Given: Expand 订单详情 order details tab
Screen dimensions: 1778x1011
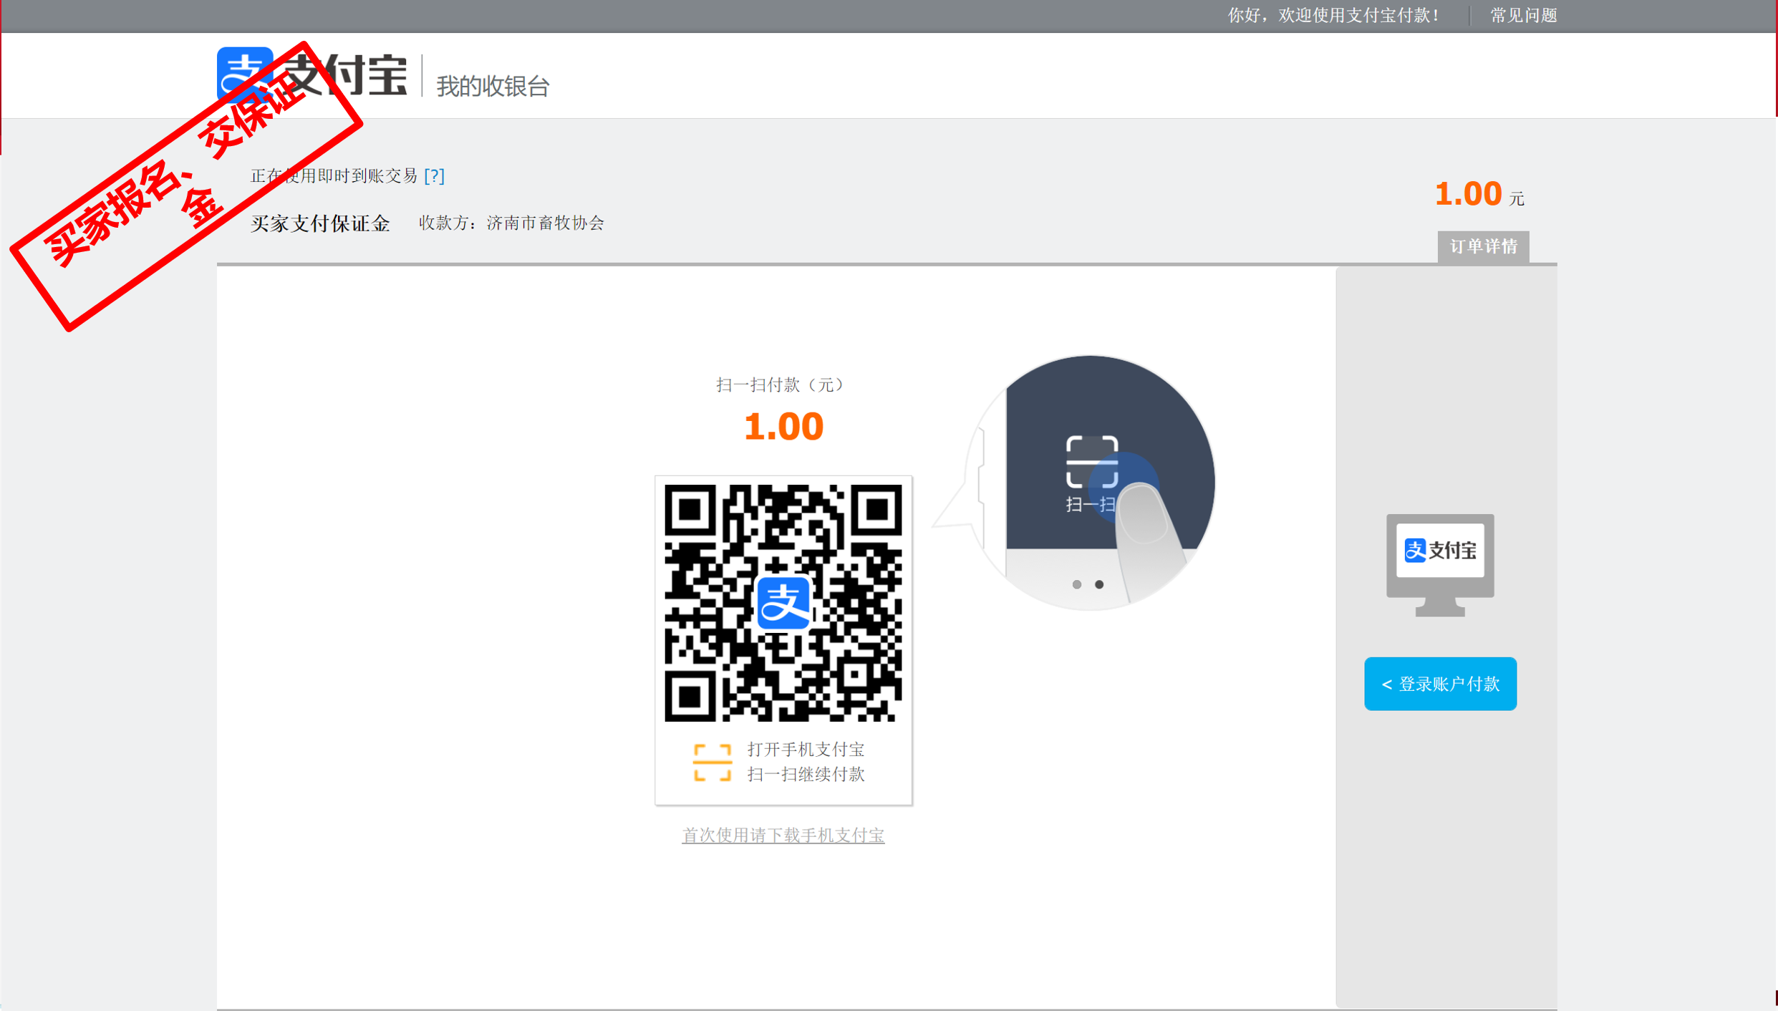Looking at the screenshot, I should tap(1482, 247).
